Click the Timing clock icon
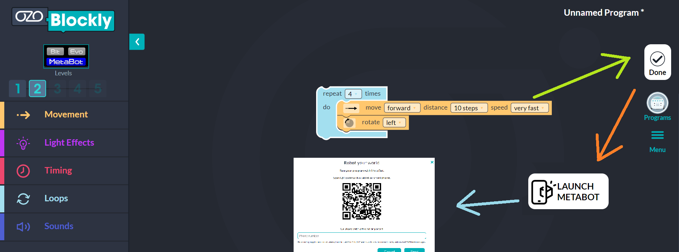 coord(23,171)
